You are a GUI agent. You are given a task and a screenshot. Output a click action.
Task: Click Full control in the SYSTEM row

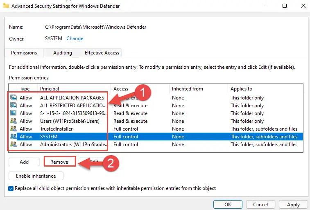[x=126, y=136]
